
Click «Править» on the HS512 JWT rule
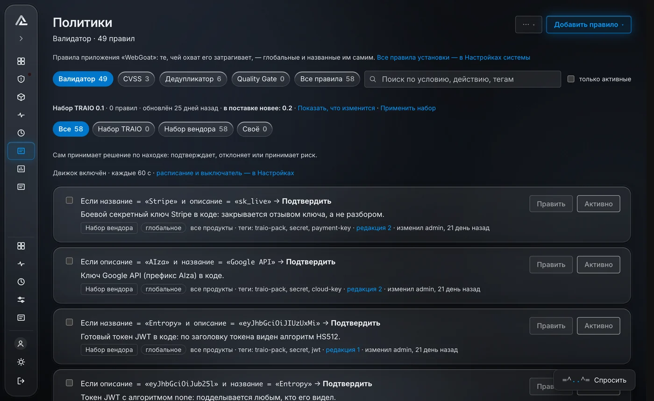pyautogui.click(x=551, y=326)
